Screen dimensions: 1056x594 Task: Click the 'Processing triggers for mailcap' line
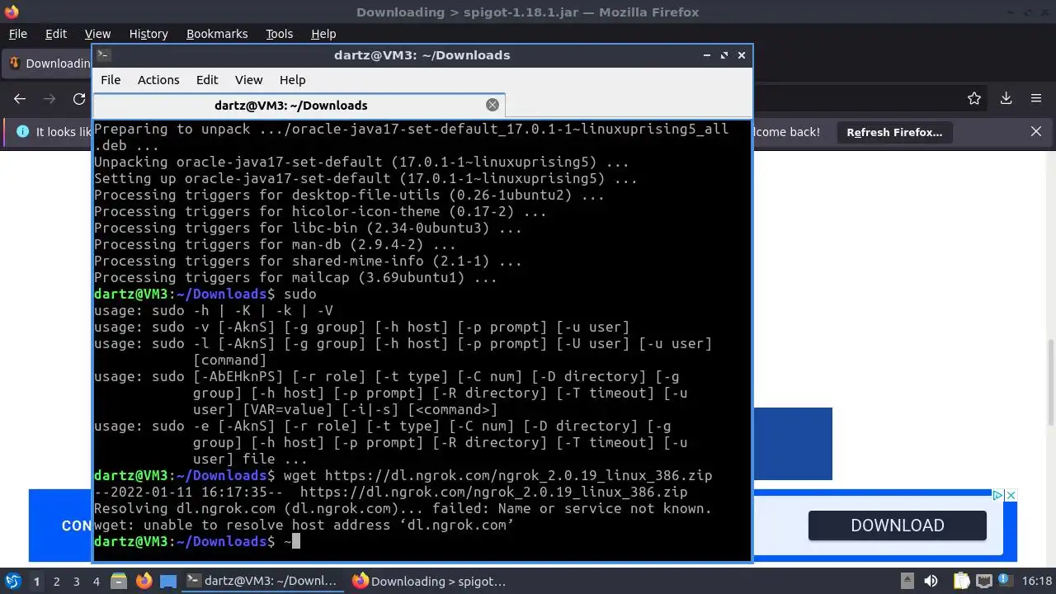point(295,277)
